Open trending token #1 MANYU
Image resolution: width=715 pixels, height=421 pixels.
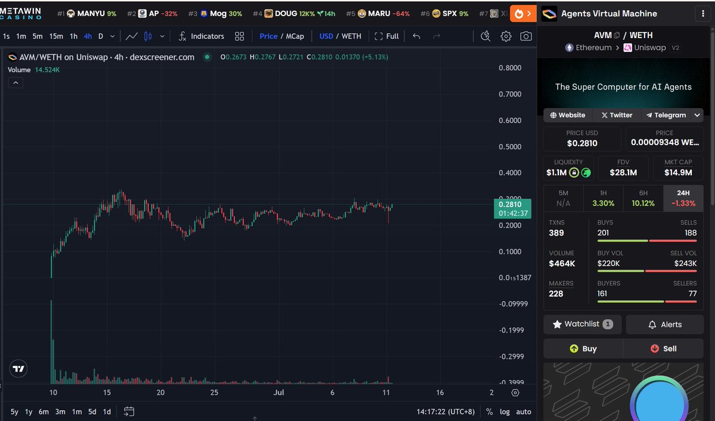87,13
